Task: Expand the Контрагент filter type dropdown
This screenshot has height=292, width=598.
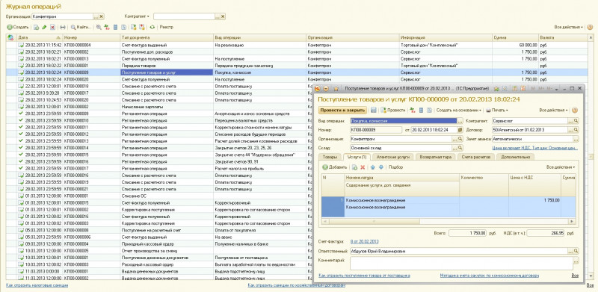Action: point(137,16)
